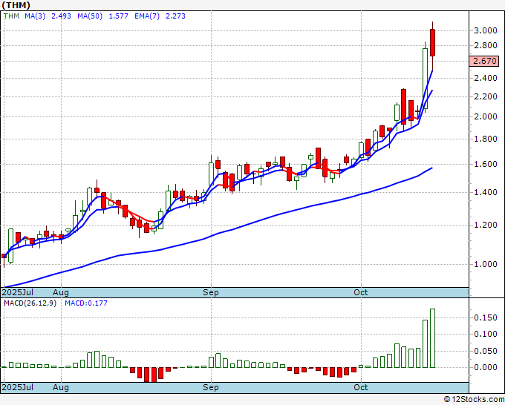Click the Aug label on price chart axis
The height and width of the screenshot is (405, 505).
[x=61, y=292]
